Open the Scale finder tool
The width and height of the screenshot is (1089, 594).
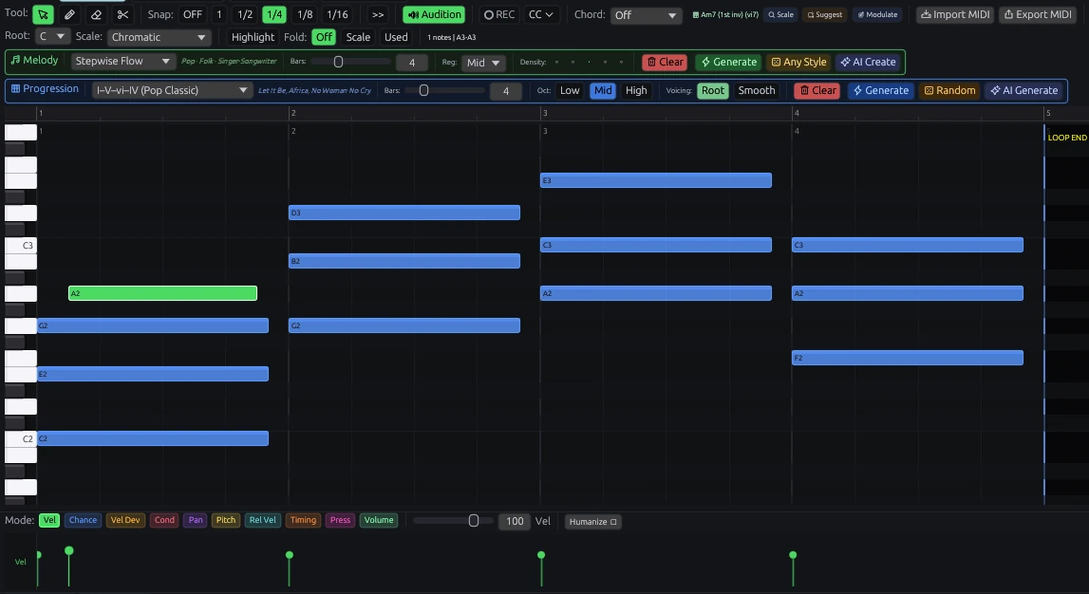point(780,14)
